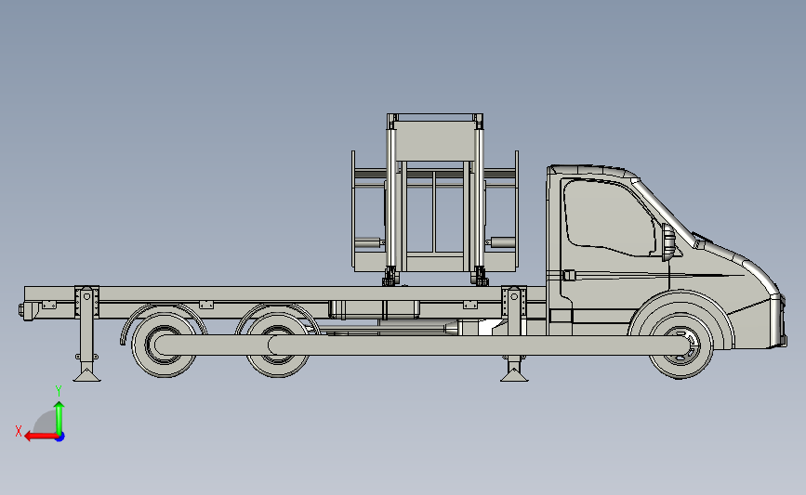Click the red X axis arrow of triad
This screenshot has width=806, height=495.
[x=41, y=436]
